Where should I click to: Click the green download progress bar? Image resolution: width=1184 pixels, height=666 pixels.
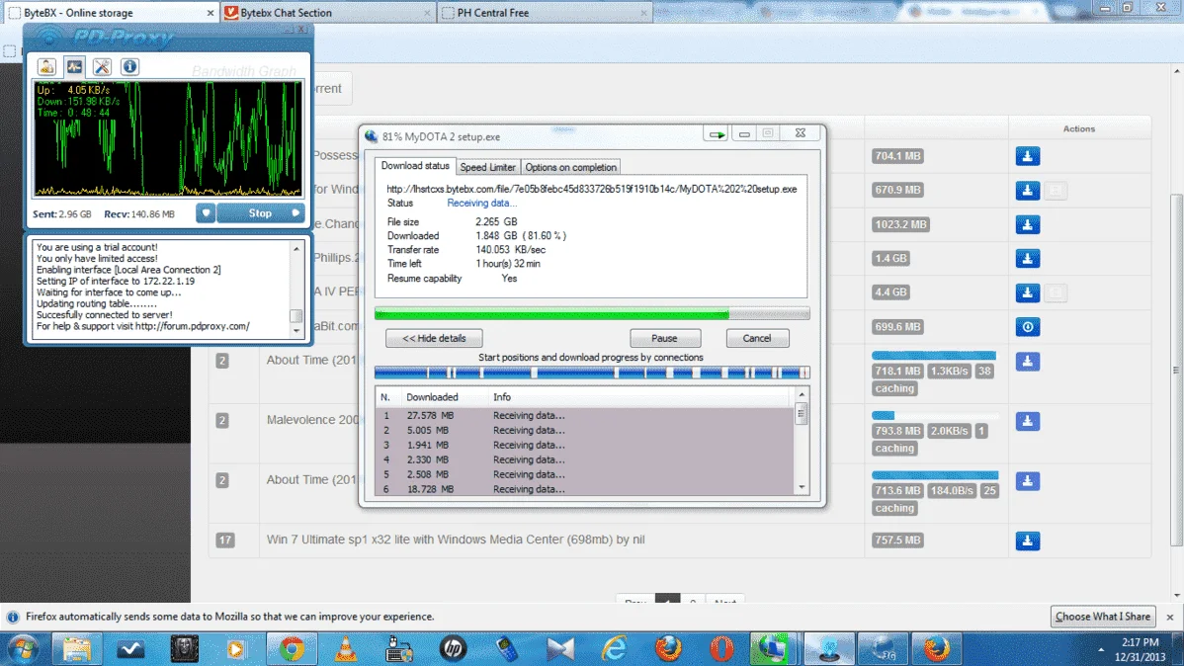[x=592, y=313]
